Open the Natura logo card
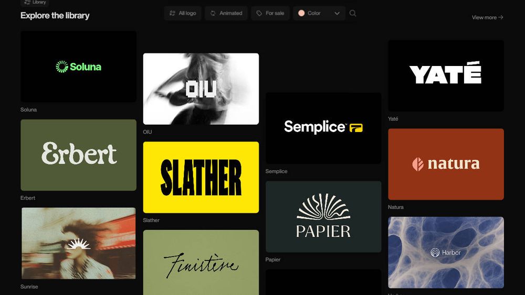Image resolution: width=525 pixels, height=295 pixels. click(x=446, y=165)
